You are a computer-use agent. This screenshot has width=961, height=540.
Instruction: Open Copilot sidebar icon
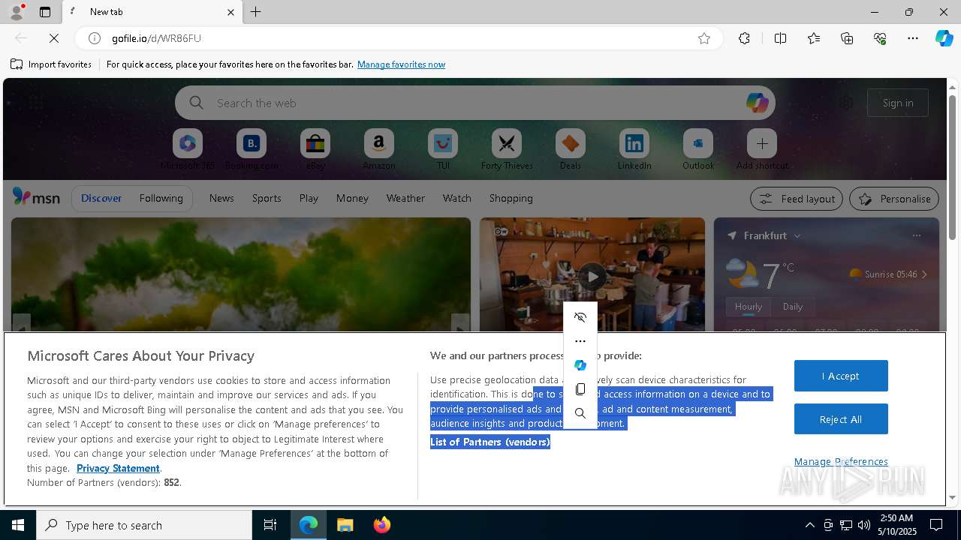[x=944, y=38]
